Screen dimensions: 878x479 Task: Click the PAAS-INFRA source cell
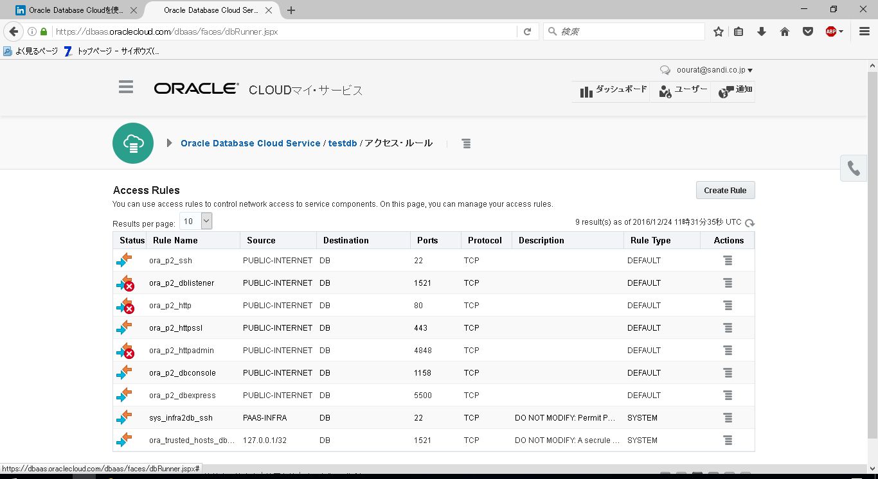tap(265, 418)
